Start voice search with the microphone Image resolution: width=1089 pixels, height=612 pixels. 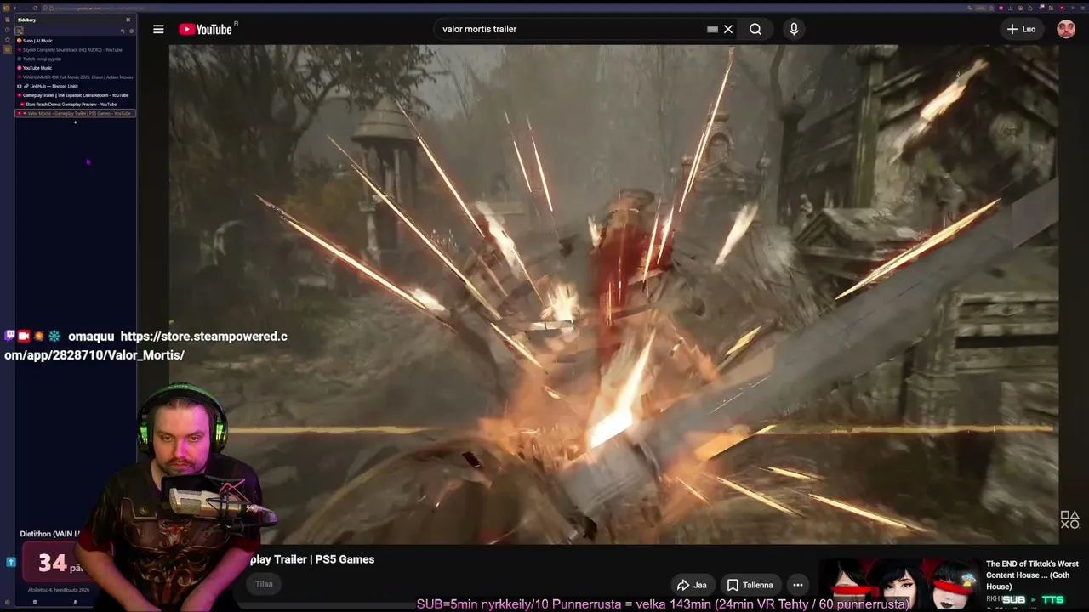click(x=794, y=29)
